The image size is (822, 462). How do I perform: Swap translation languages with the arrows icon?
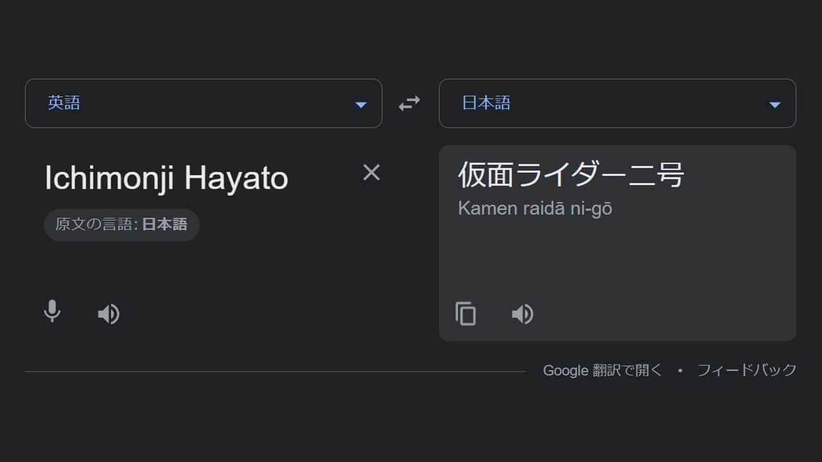[410, 103]
